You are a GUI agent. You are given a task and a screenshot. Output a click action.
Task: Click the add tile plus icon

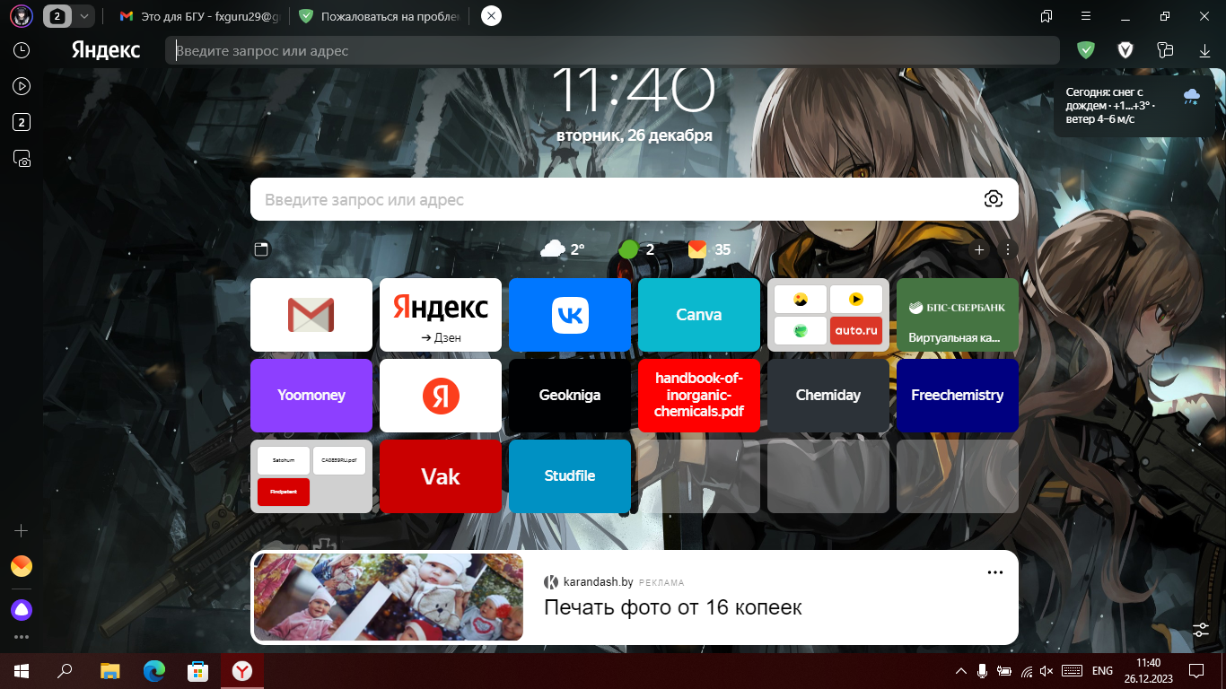pos(979,249)
